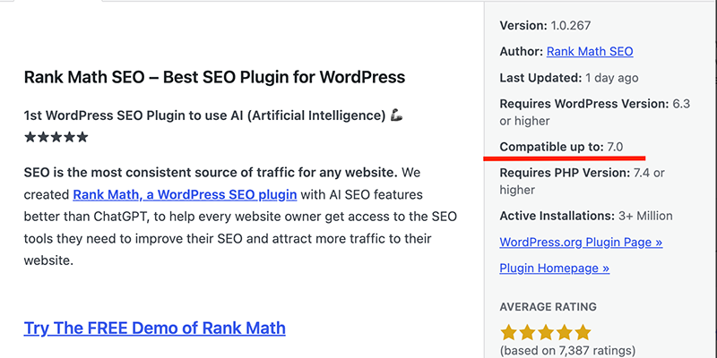The height and width of the screenshot is (358, 717).
Task: Click the AVERAGE RATING heading
Action: pyautogui.click(x=549, y=307)
